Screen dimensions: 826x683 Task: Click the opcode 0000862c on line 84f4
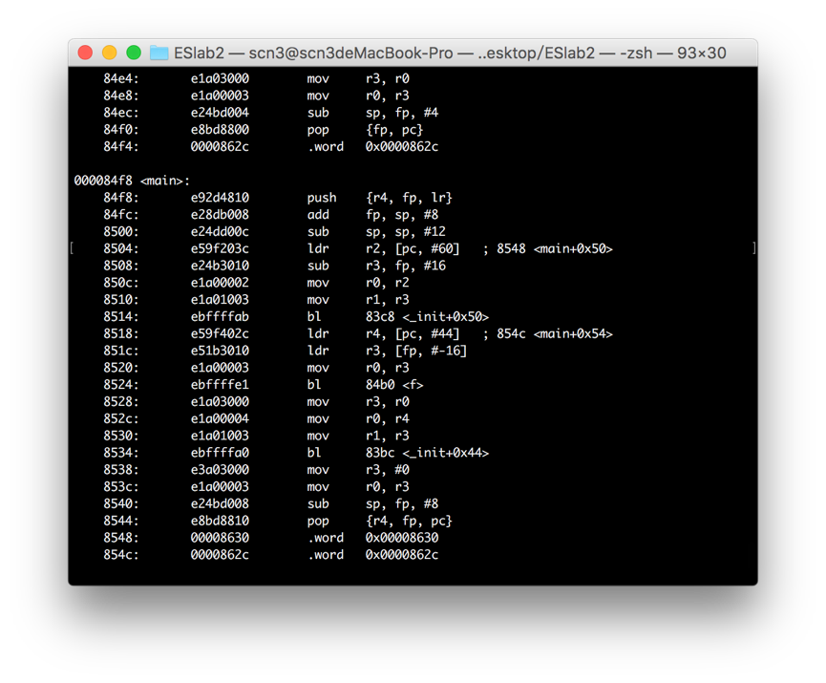click(220, 146)
